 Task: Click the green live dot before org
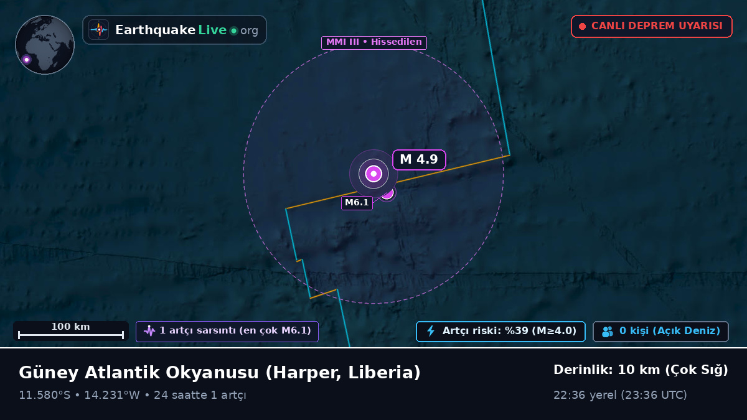click(x=233, y=30)
